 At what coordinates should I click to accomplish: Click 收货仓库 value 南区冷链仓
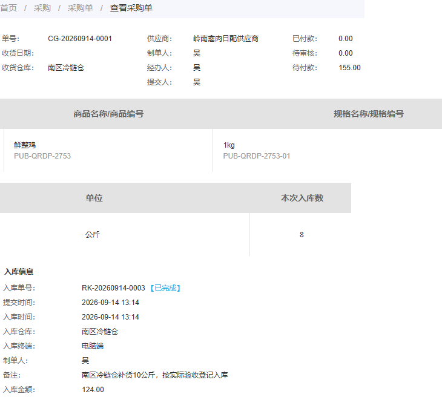click(x=66, y=68)
